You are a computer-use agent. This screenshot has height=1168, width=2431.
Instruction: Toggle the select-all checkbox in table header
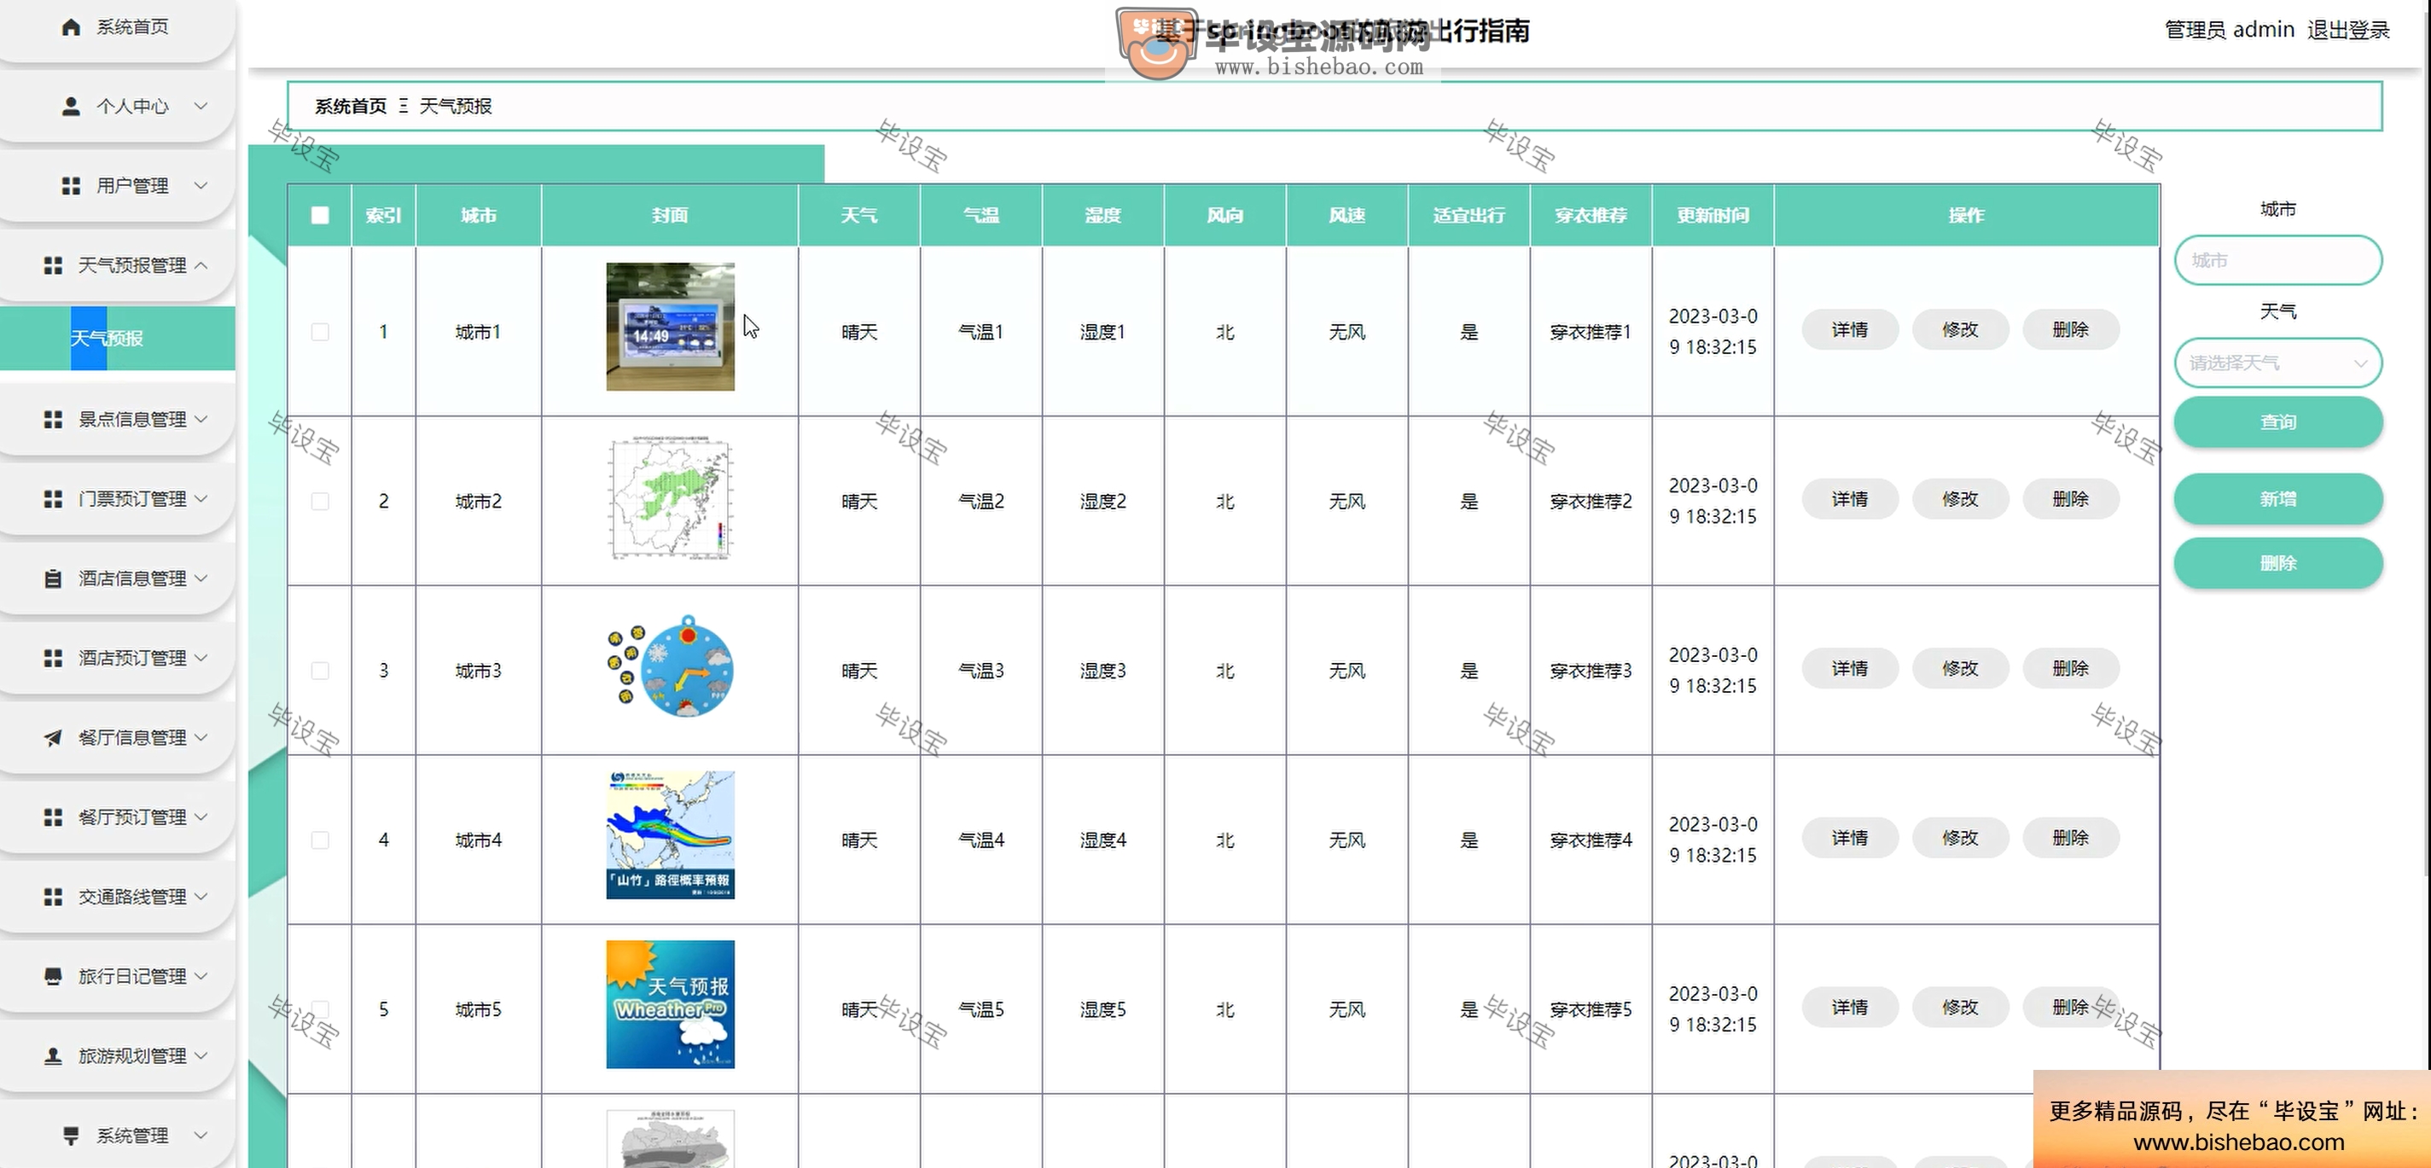point(320,215)
